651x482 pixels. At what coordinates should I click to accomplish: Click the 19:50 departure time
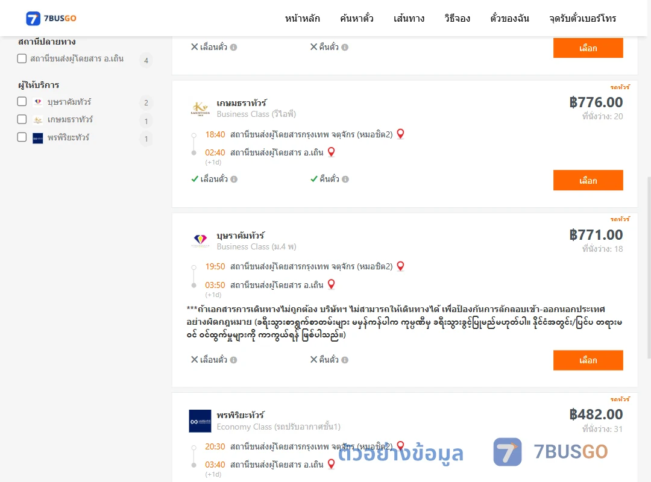[215, 266]
